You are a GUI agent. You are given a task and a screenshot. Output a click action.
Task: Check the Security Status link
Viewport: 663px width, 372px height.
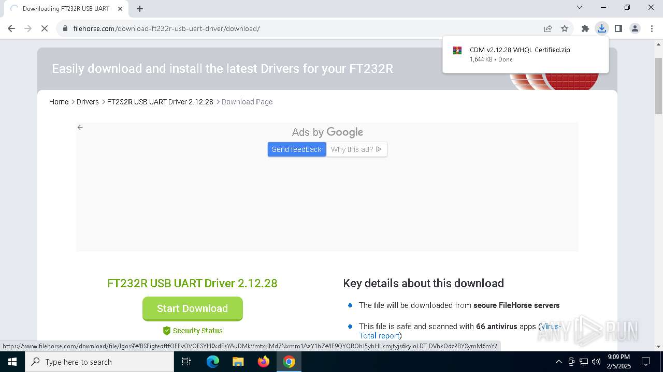pos(193,331)
